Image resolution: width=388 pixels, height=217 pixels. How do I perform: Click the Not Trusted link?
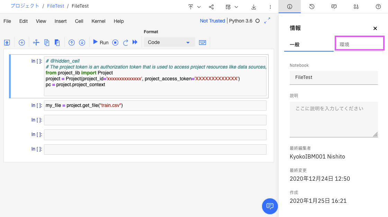point(212,21)
